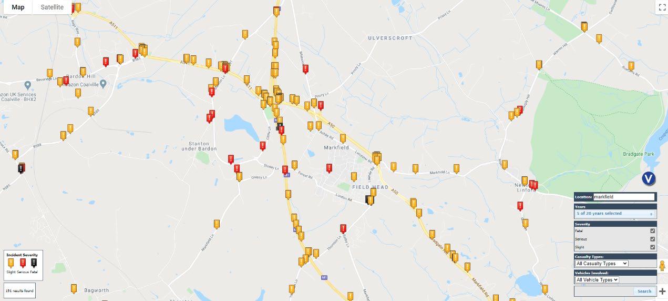668x301 pixels.
Task: Select slight incident marker near Bagworth
Action: coord(74,289)
